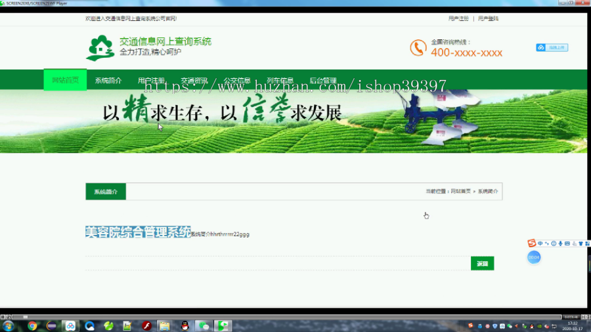The image size is (591, 332).
Task: Pause playback with the player pause button
Action: pyautogui.click(x=3, y=317)
